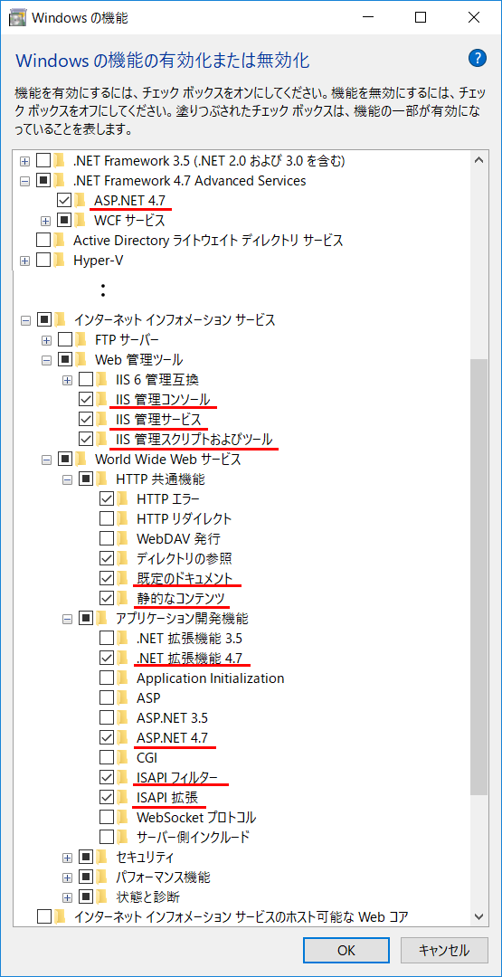
Task: Check the WebDAV 発行 checkbox
Action: pos(107,537)
